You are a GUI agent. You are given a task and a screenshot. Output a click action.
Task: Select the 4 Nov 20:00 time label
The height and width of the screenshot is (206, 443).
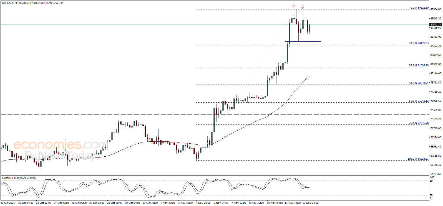pos(204,203)
